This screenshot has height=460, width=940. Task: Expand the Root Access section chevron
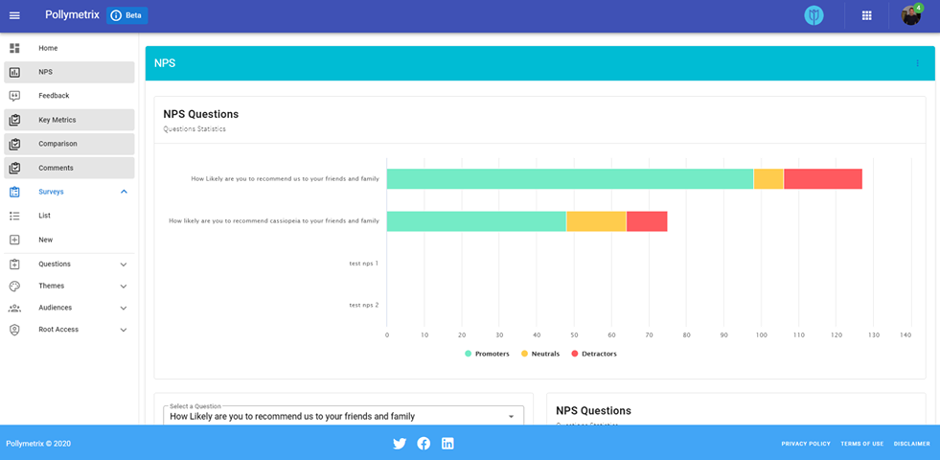(124, 330)
